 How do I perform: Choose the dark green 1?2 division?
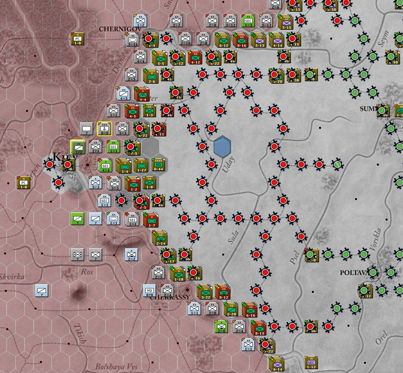coord(78,147)
